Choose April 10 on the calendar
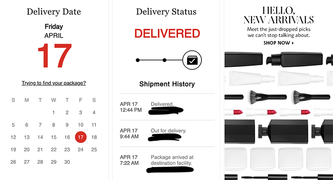 click(x=80, y=125)
